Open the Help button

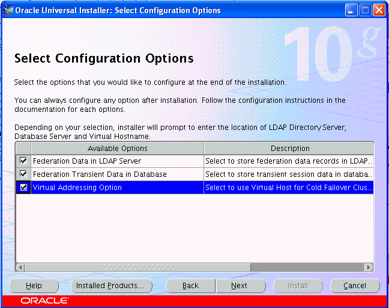[x=34, y=286]
